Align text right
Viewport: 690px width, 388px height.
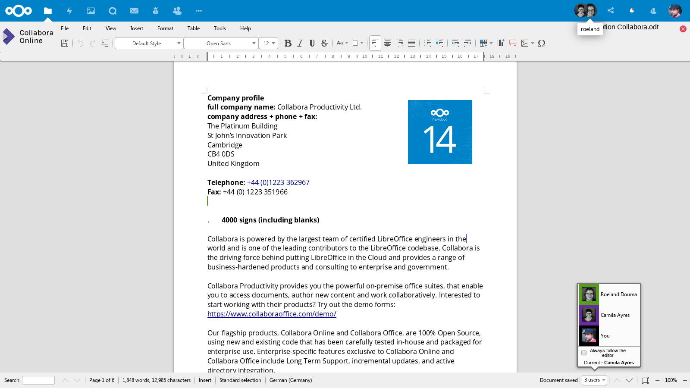pyautogui.click(x=399, y=43)
